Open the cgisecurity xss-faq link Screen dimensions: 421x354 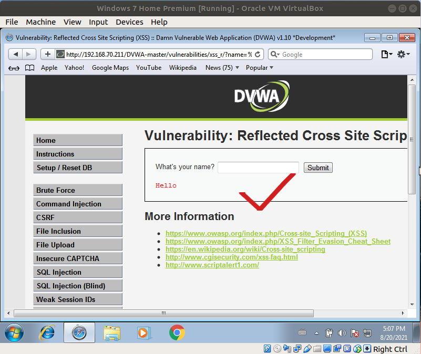[x=231, y=257]
